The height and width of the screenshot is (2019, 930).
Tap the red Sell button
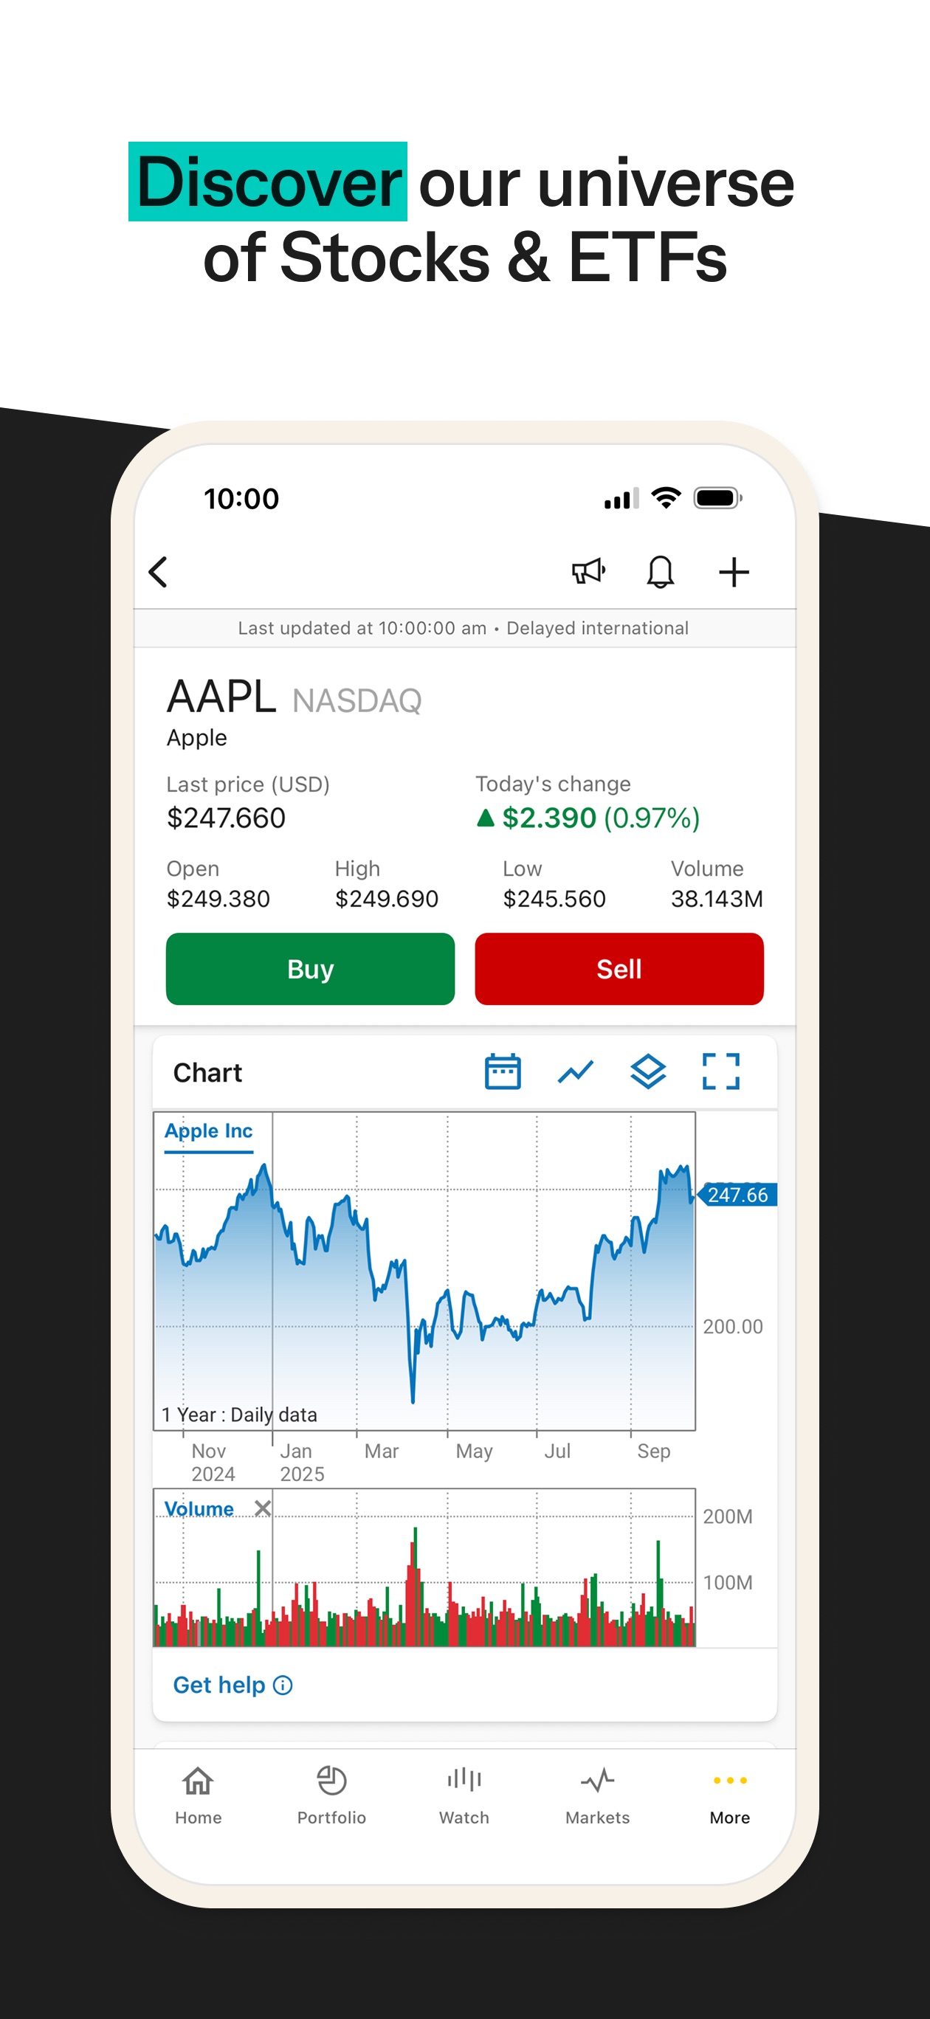pos(619,969)
